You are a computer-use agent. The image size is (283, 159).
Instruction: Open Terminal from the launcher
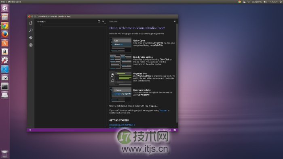pyautogui.click(x=5, y=86)
